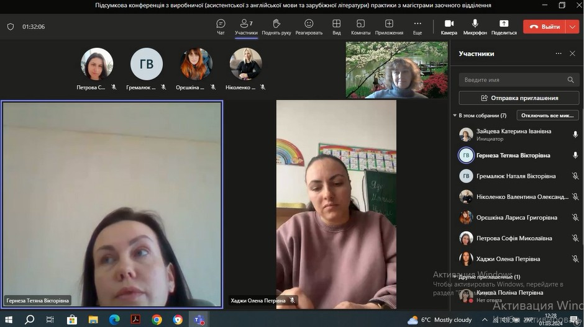The image size is (584, 327).
Task: Change layout with Вид button
Action: [x=336, y=27]
